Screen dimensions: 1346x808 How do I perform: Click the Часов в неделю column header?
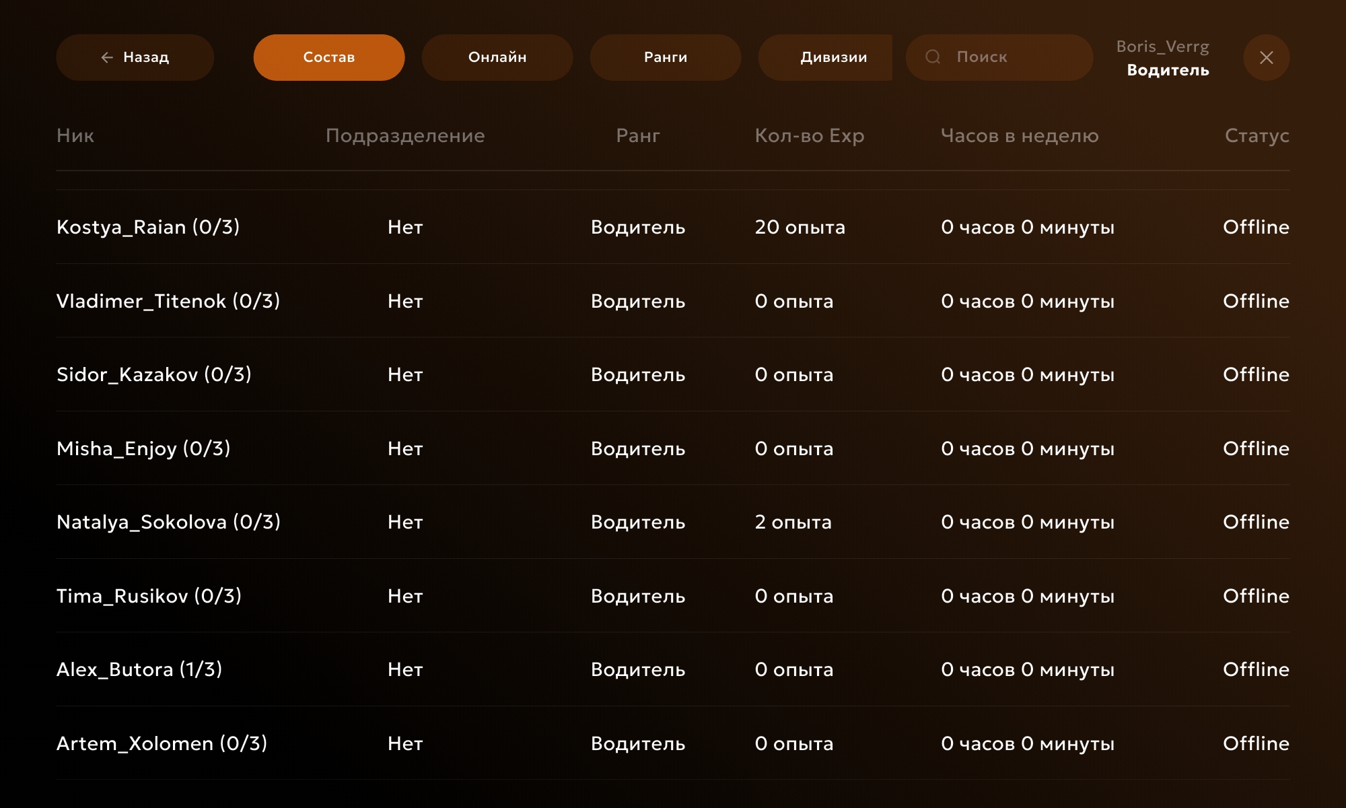[x=1019, y=135]
